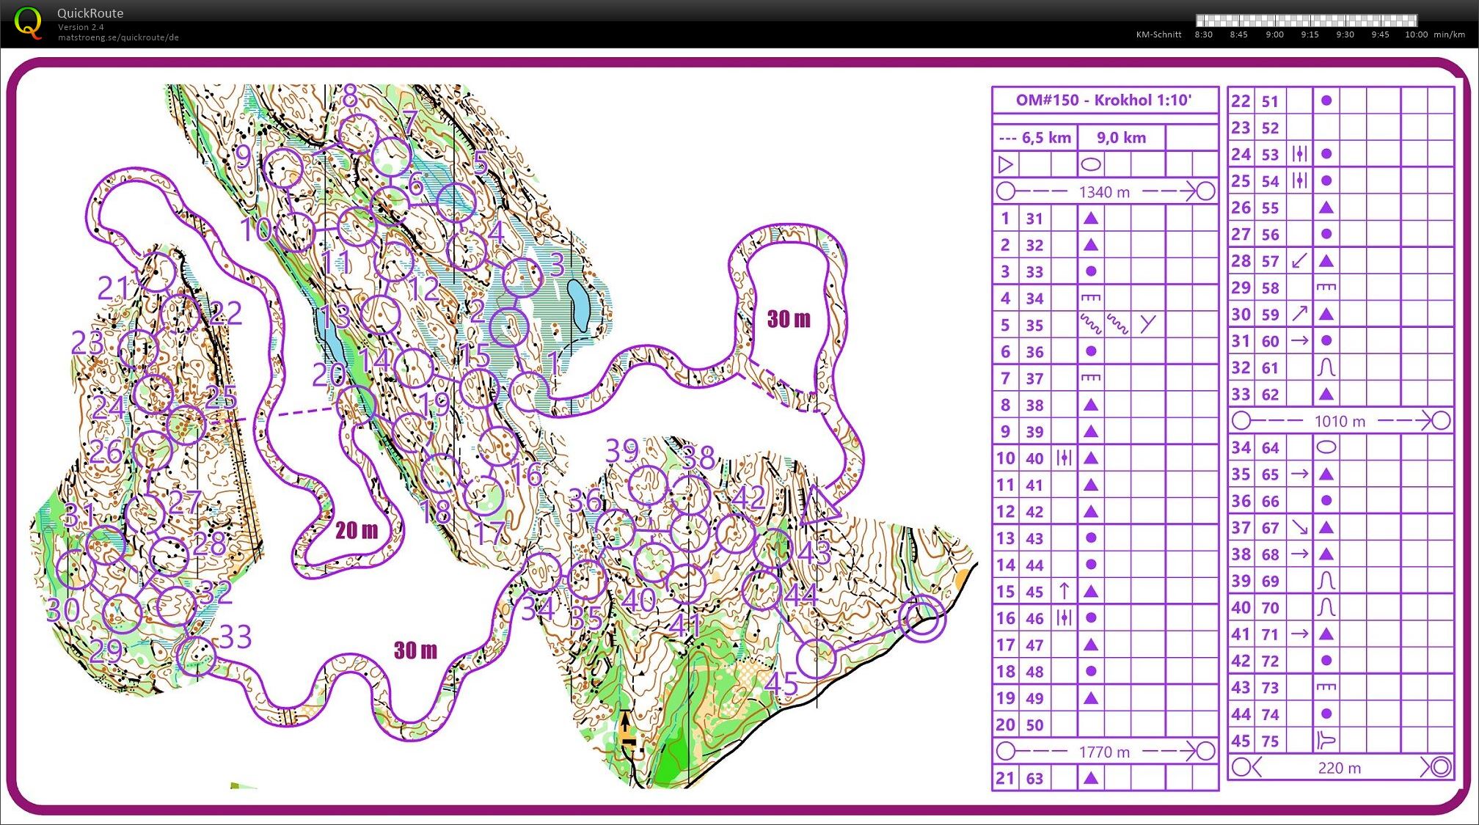Click control circle 39 on the map
The width and height of the screenshot is (1479, 825).
(x=648, y=485)
